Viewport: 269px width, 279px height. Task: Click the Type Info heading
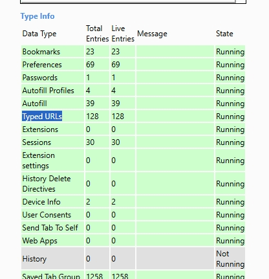38,16
